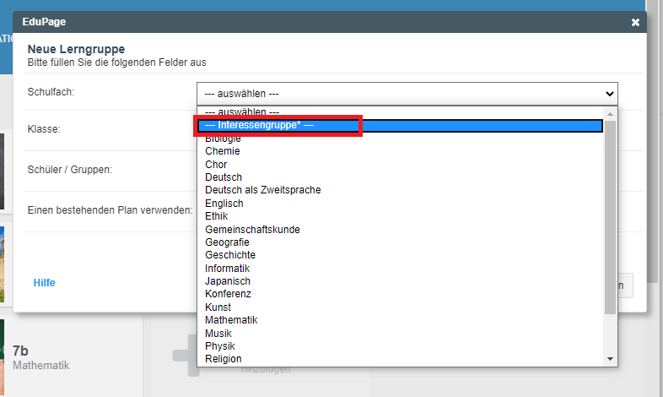This screenshot has width=663, height=397.
Task: Choose Musik subject
Action: click(x=401, y=334)
